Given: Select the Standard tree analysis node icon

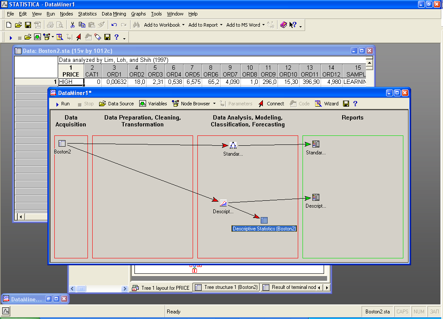Looking at the screenshot, I should coord(233,145).
